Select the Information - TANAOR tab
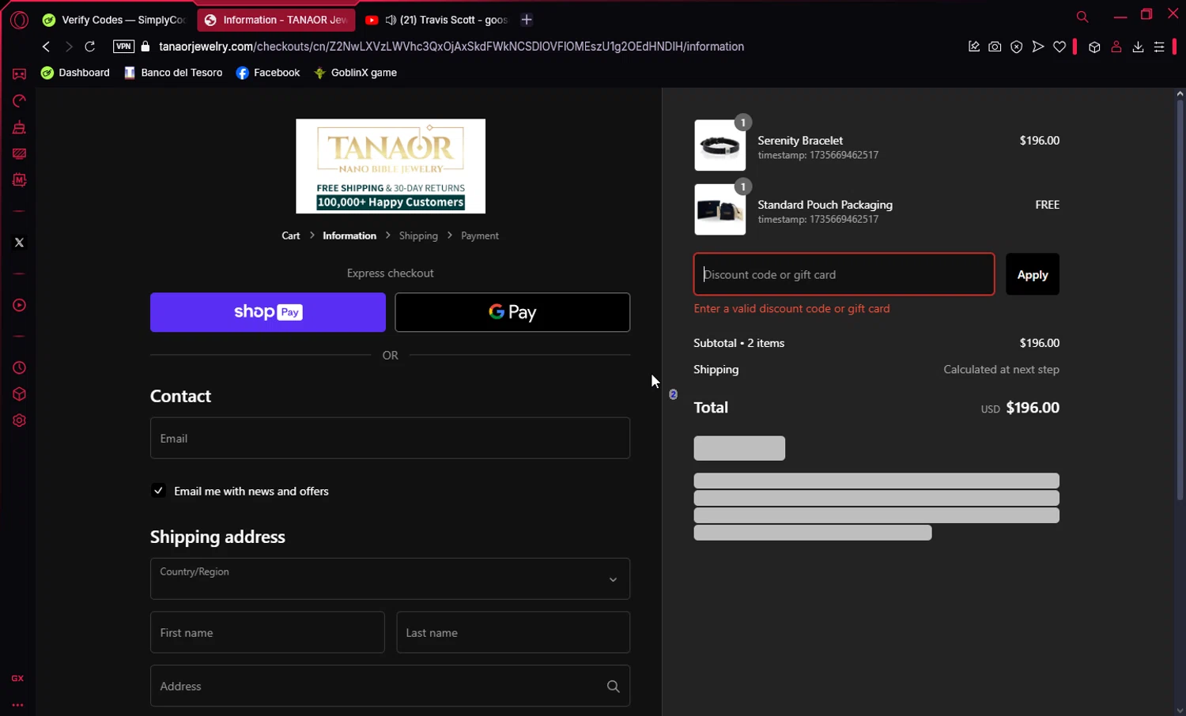 point(276,20)
